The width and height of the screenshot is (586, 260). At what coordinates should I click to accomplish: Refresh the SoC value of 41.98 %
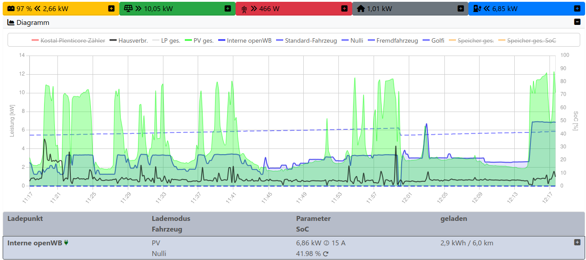pyautogui.click(x=326, y=254)
